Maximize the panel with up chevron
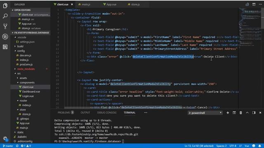This screenshot has width=264, height=148. tap(247, 113)
